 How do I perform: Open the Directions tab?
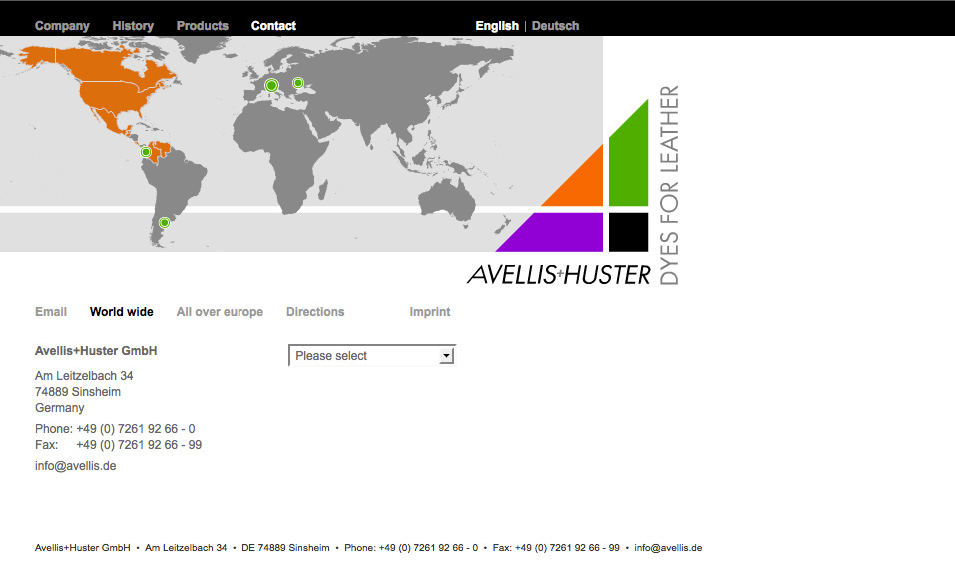pos(315,311)
